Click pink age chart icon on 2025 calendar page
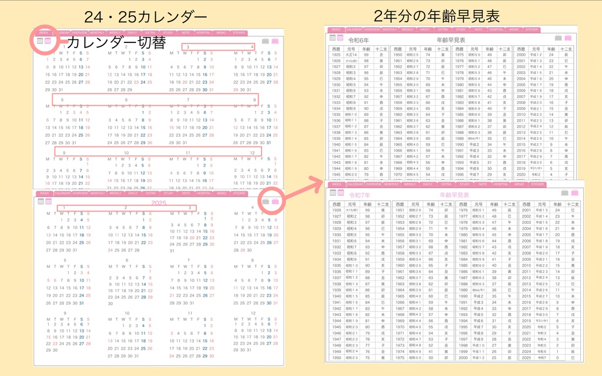The width and height of the screenshot is (602, 376). pos(275,202)
